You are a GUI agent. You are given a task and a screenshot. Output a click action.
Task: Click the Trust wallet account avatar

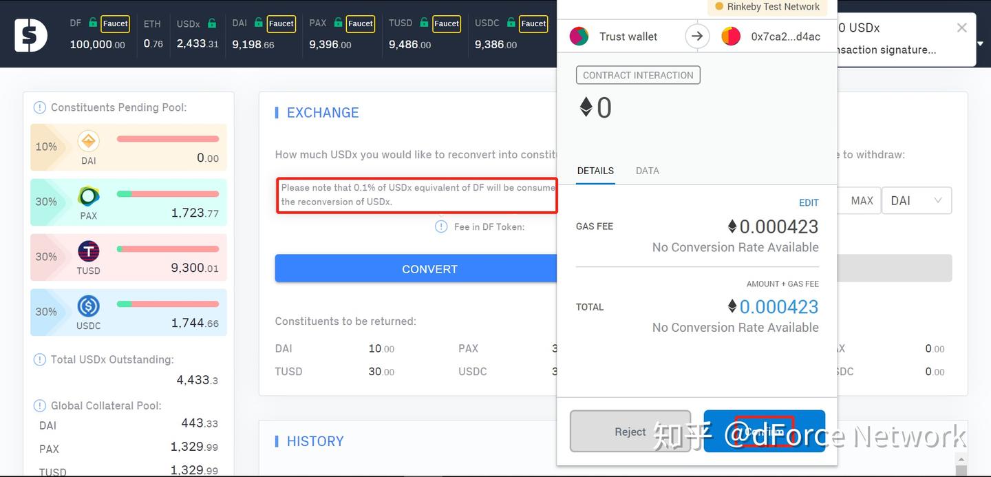pos(579,36)
